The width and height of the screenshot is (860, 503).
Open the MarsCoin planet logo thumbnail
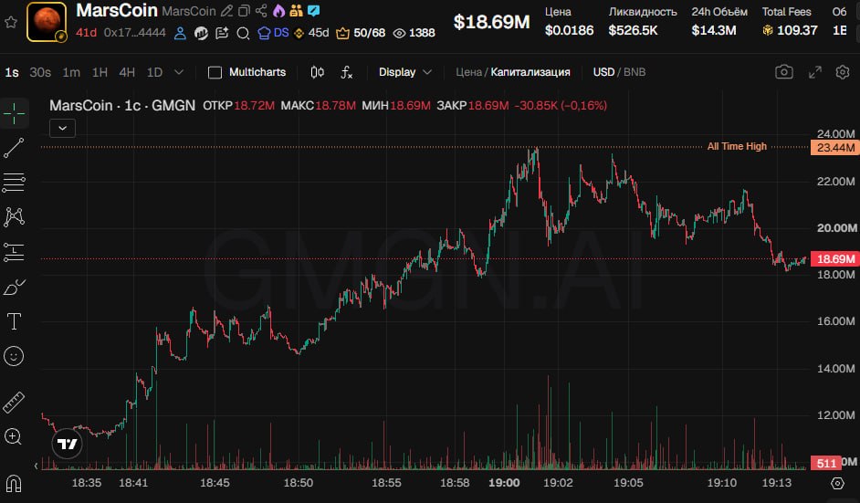pos(47,22)
